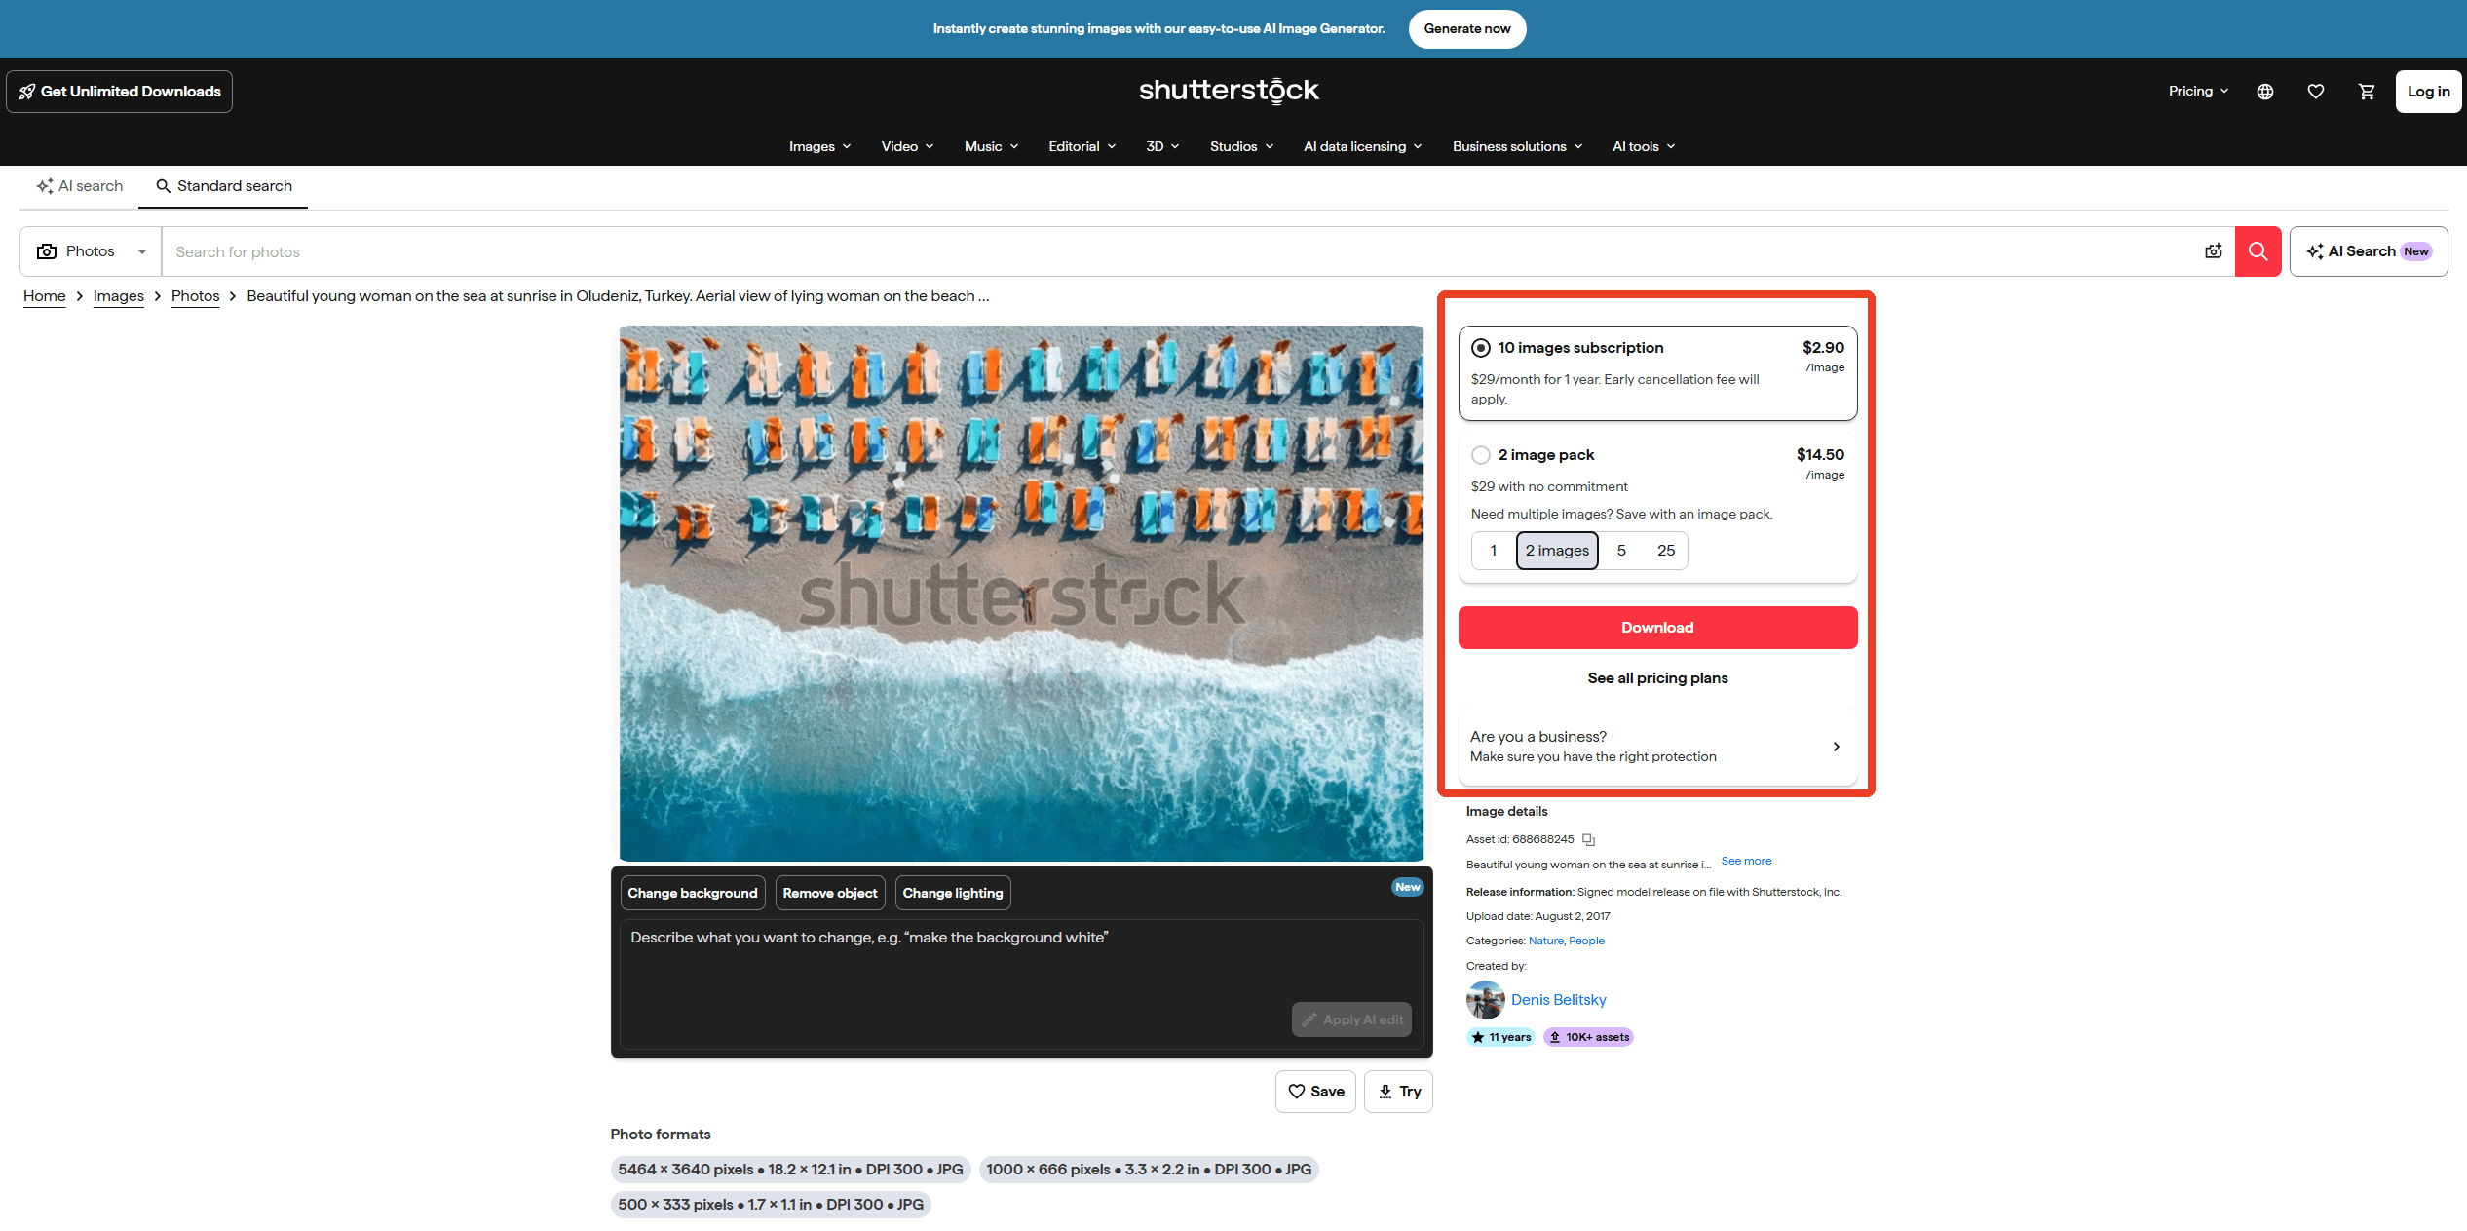Expand the Images menu
This screenshot has width=2467, height=1231.
819,146
